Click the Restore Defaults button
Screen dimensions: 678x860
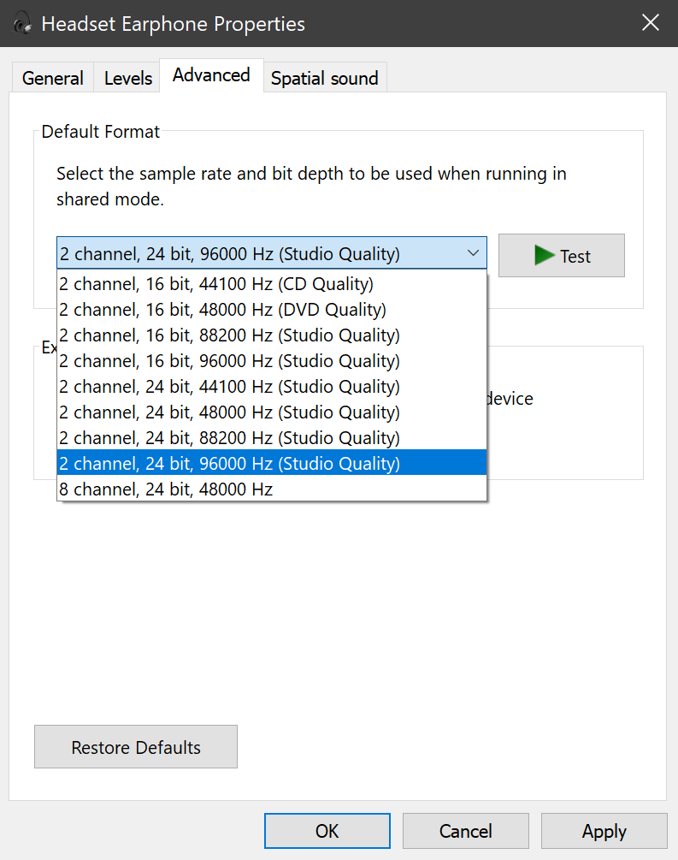(136, 747)
